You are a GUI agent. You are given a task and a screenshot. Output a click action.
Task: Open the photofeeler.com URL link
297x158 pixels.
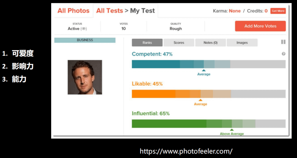[186, 151]
